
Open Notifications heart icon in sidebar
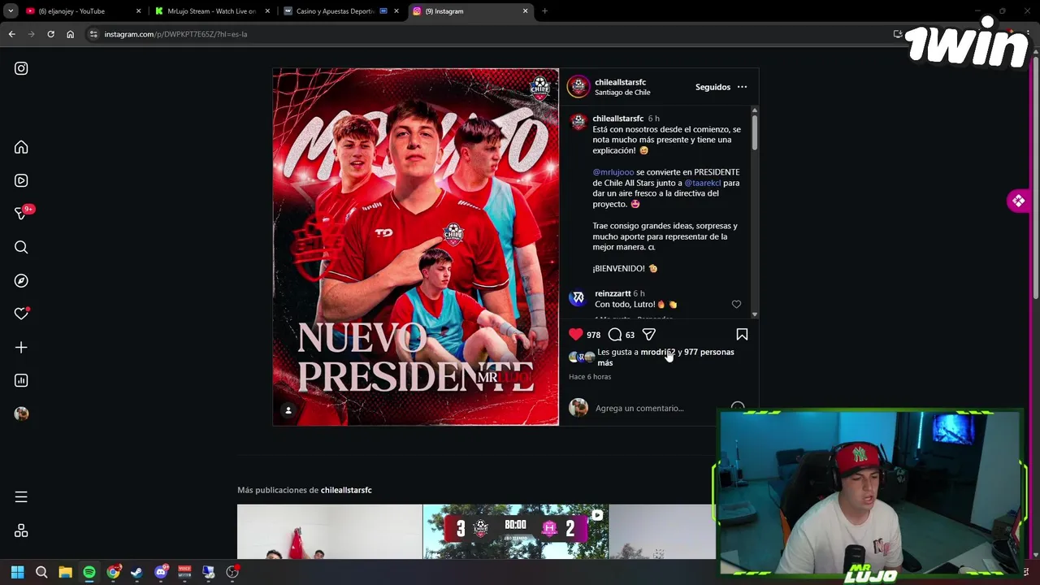(21, 314)
